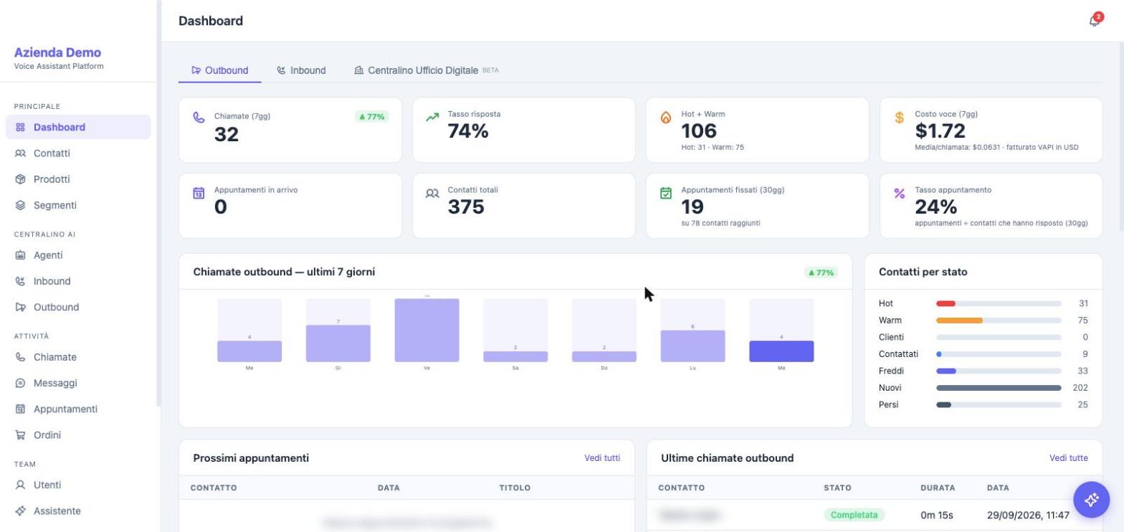Click the Warm orange status bar
This screenshot has height=532, width=1124.
click(959, 320)
